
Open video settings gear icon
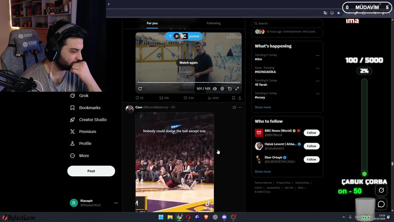click(222, 88)
